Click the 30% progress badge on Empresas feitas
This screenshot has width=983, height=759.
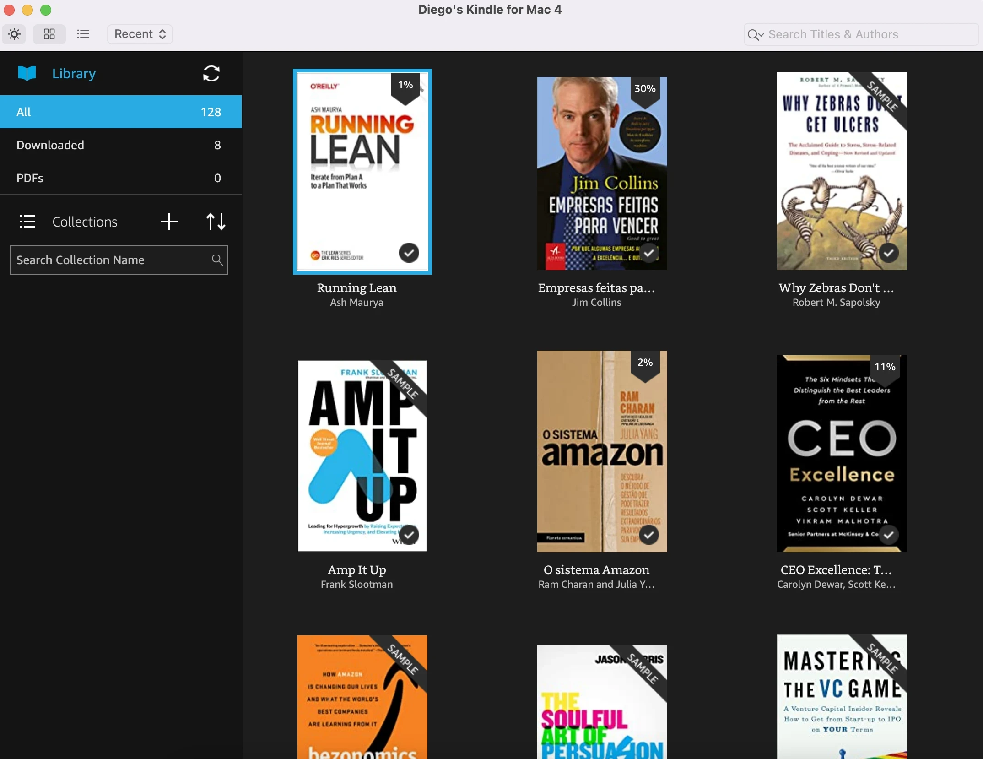click(645, 90)
